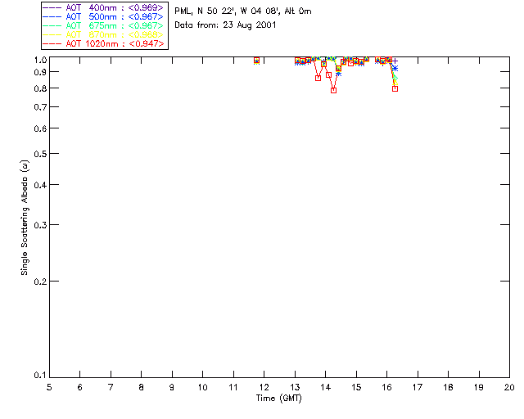This screenshot has width=524, height=419.
Task: Click the Single Scattering Albedo axis label
Action: [25, 217]
